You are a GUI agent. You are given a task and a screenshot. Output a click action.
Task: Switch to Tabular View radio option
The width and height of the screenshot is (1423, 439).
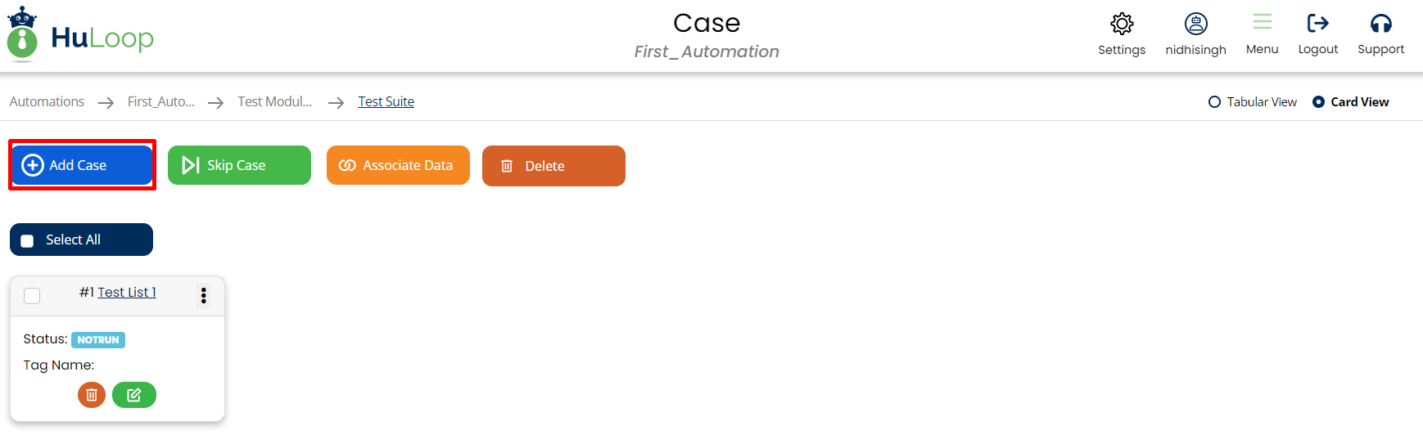pyautogui.click(x=1214, y=102)
